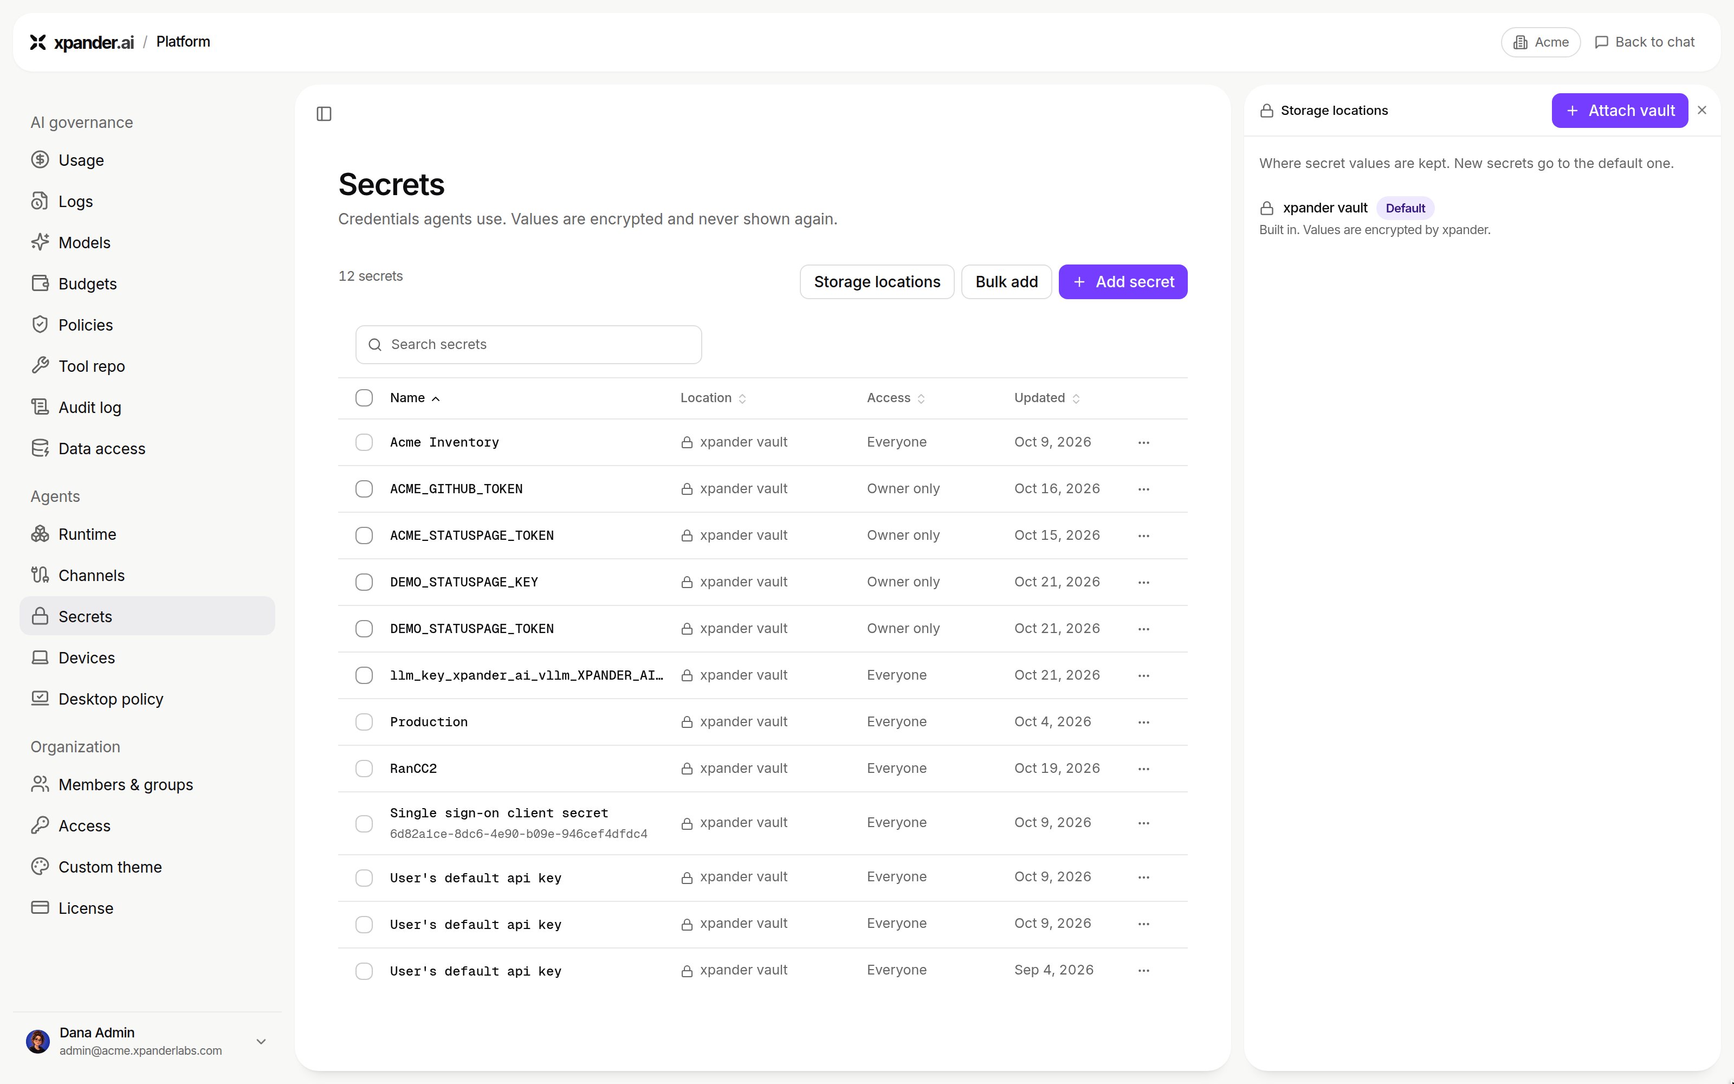Check the Single sign-on client secret checkbox
The width and height of the screenshot is (1734, 1084).
pos(364,824)
